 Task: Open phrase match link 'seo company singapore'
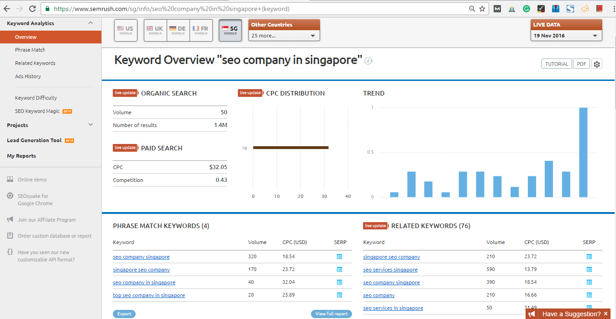pos(141,257)
